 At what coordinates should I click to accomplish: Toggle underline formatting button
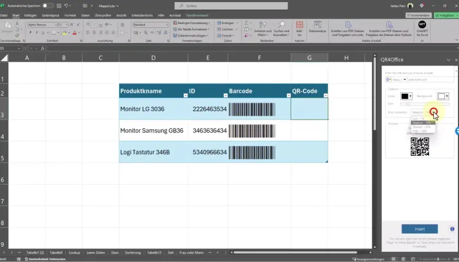pos(43,33)
